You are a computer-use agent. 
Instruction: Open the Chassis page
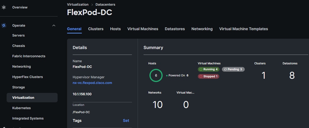click(x=19, y=46)
